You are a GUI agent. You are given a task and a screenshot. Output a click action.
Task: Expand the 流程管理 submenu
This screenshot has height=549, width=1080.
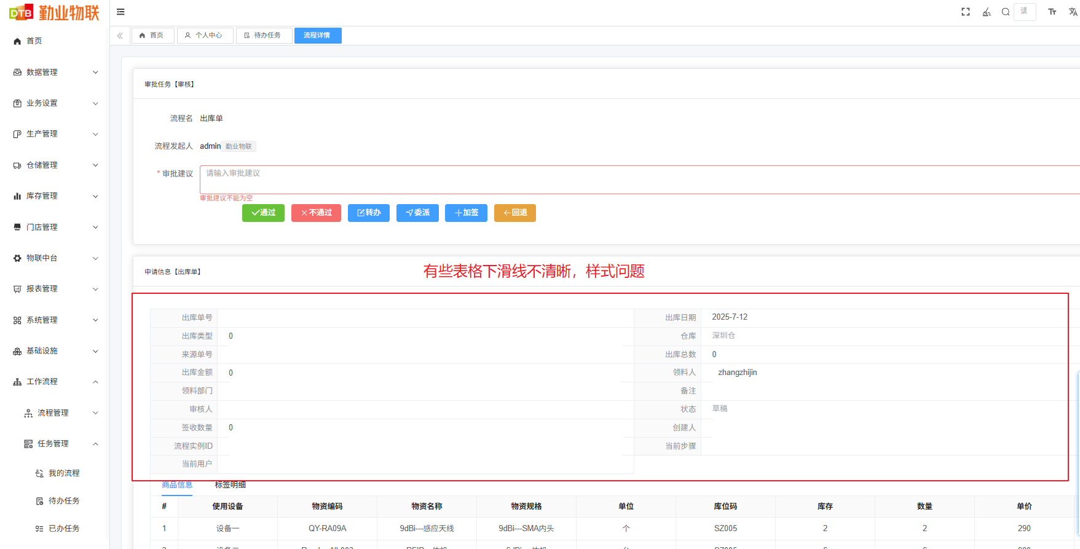[x=60, y=413]
